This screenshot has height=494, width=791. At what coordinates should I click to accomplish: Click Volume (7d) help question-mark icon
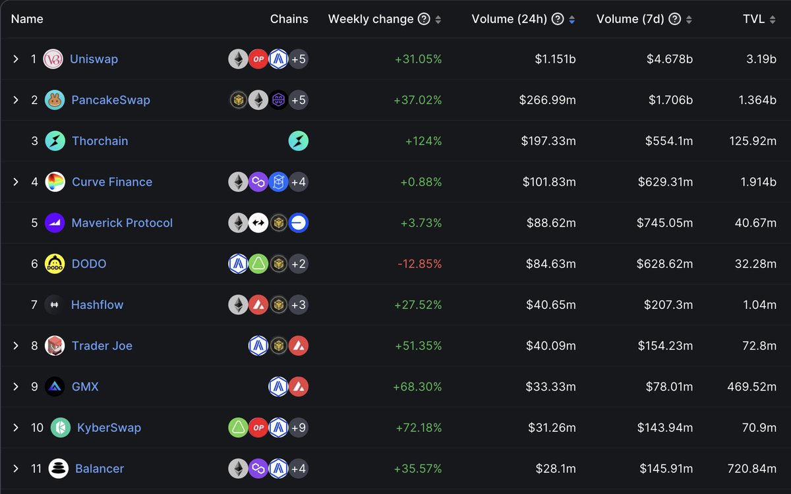pyautogui.click(x=674, y=19)
